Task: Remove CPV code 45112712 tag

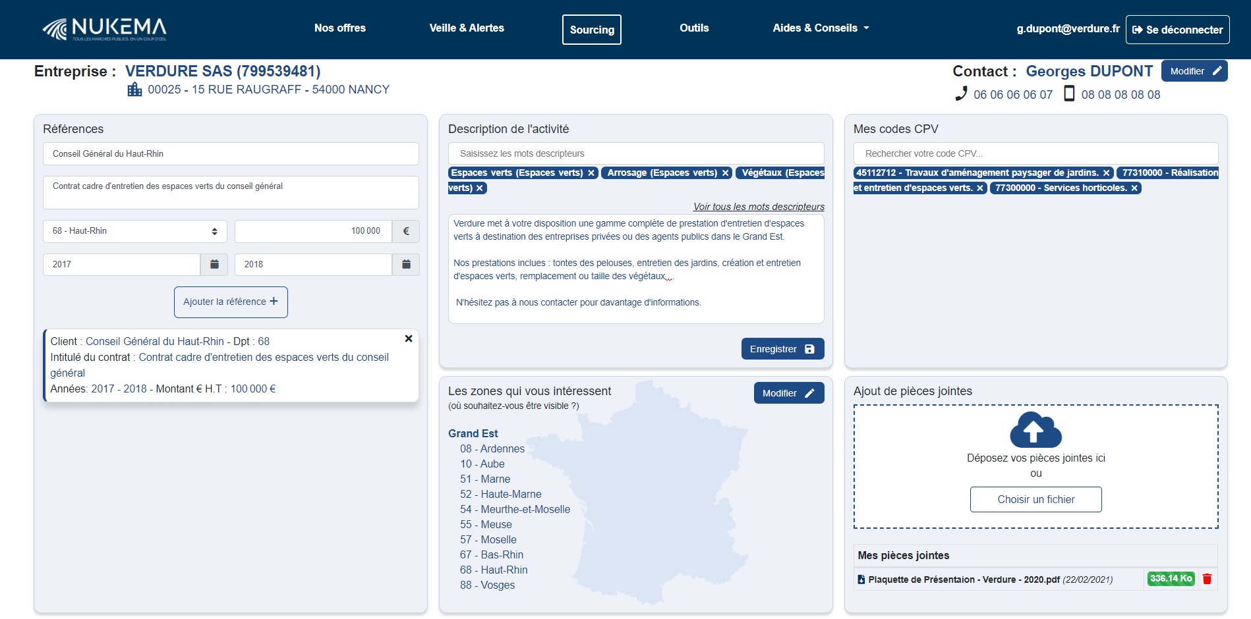Action: point(1106,173)
